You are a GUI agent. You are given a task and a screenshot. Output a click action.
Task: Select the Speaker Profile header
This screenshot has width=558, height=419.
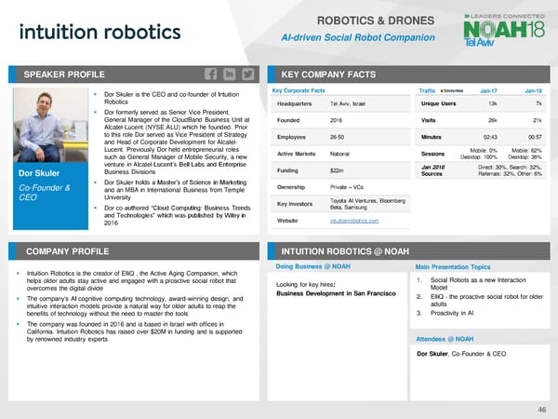point(64,74)
